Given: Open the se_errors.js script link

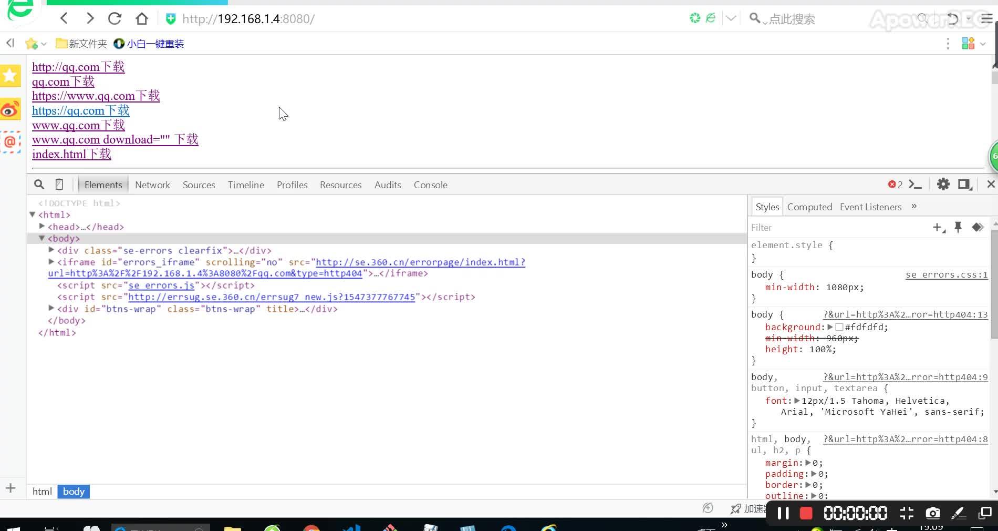Looking at the screenshot, I should pyautogui.click(x=162, y=285).
